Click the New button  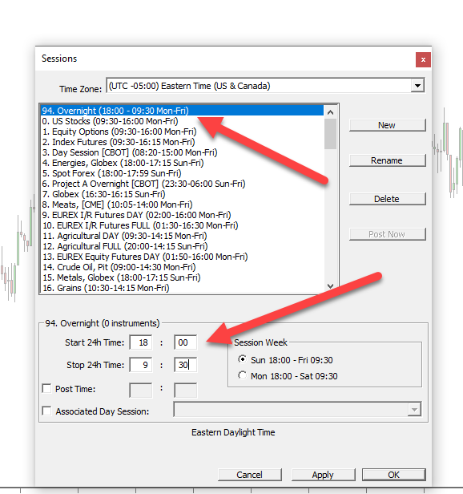(387, 125)
